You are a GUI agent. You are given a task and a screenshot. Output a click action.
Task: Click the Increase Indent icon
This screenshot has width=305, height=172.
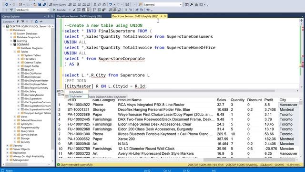point(142,10)
